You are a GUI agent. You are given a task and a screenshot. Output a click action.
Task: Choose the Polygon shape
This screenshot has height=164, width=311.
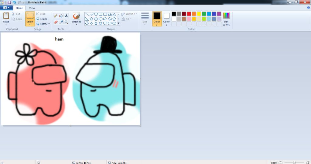coord(110,14)
